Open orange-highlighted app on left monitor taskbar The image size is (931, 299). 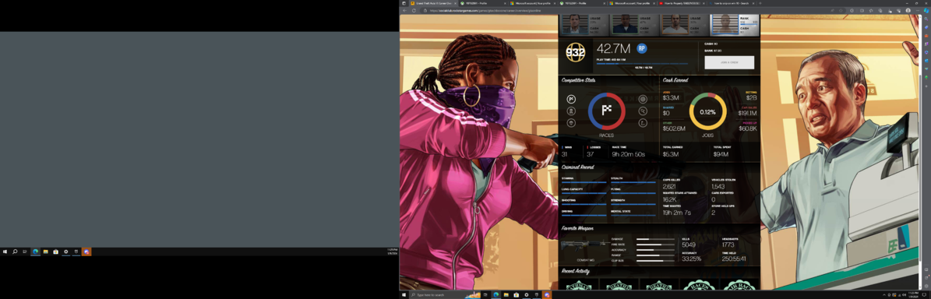click(x=86, y=252)
